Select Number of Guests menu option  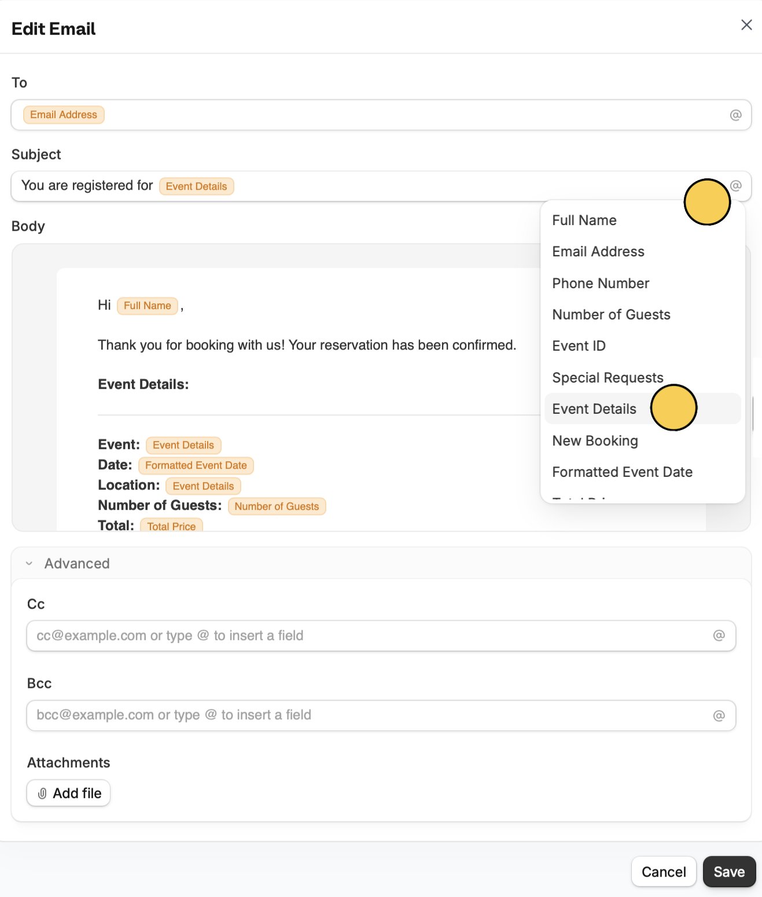[611, 315]
